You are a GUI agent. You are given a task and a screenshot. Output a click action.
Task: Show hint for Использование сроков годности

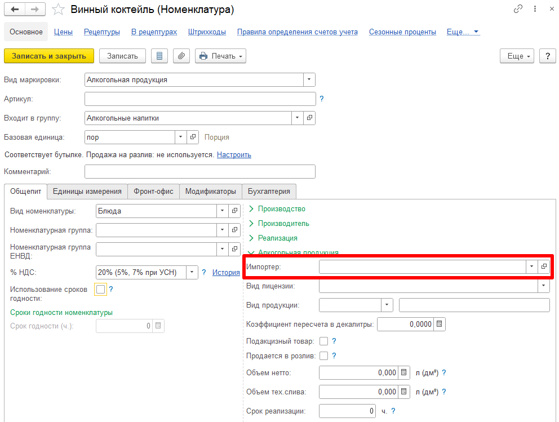click(111, 289)
